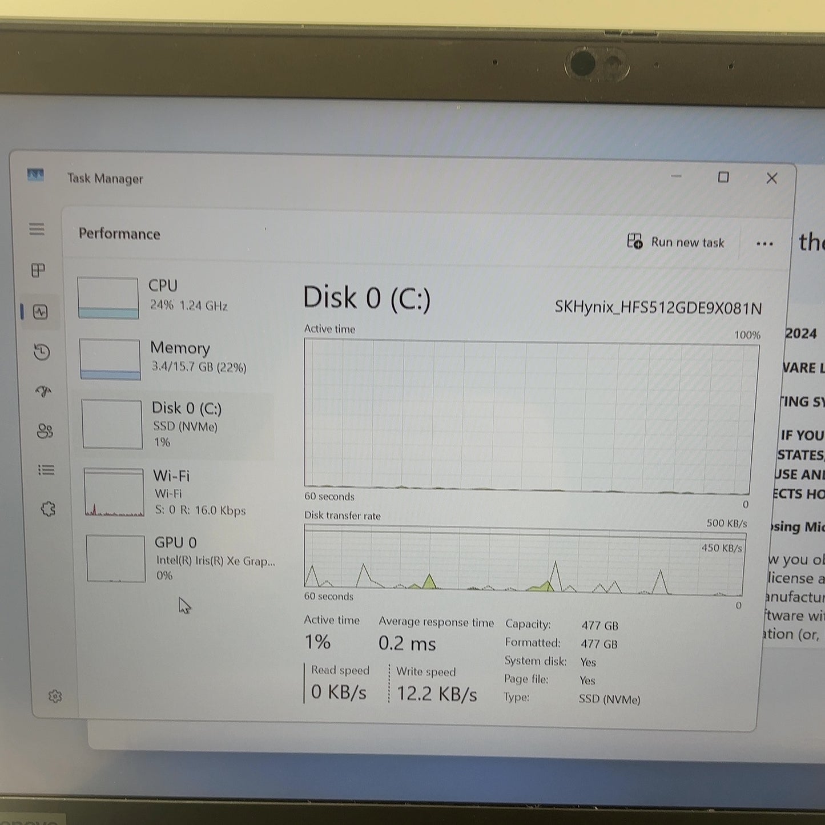This screenshot has height=825, width=825.
Task: Select CPU in the performance list
Action: 175,297
